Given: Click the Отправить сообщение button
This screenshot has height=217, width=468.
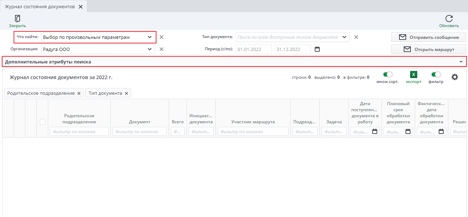Looking at the screenshot, I should point(428,37).
